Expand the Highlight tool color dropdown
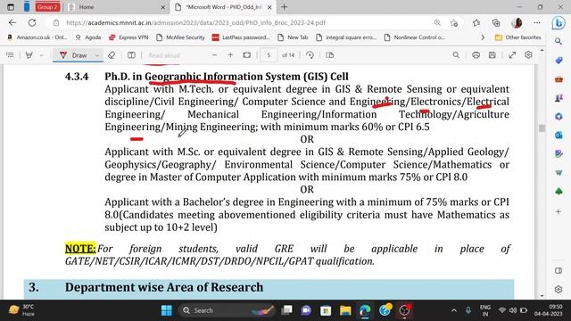 point(42,55)
